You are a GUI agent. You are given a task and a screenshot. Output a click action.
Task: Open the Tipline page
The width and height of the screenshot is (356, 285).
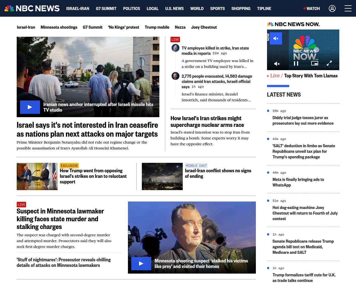pyautogui.click(x=264, y=9)
